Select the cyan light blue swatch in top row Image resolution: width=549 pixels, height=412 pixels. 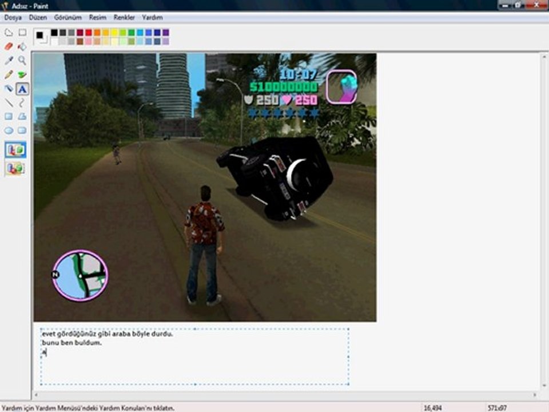coord(140,33)
